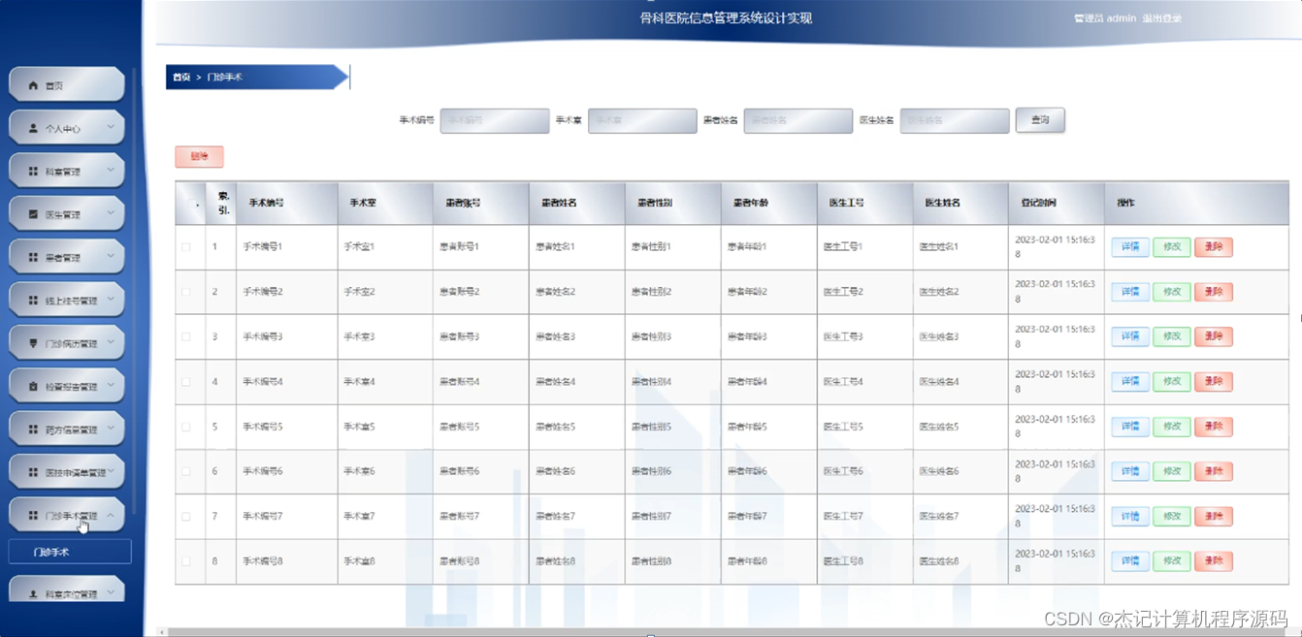The width and height of the screenshot is (1302, 637).
Task: Open 详情 for row 手术编号2
Action: coord(1130,292)
